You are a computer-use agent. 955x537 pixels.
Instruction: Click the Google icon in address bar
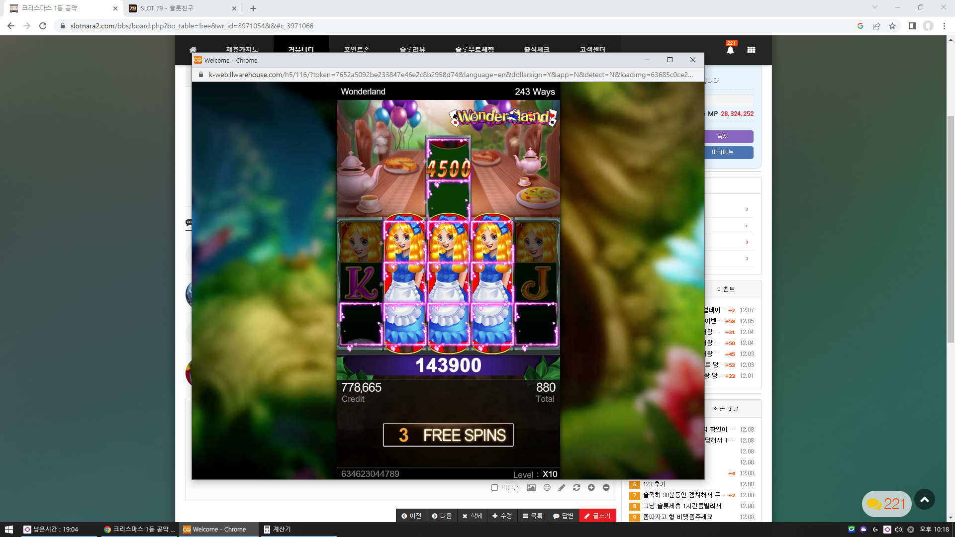860,26
